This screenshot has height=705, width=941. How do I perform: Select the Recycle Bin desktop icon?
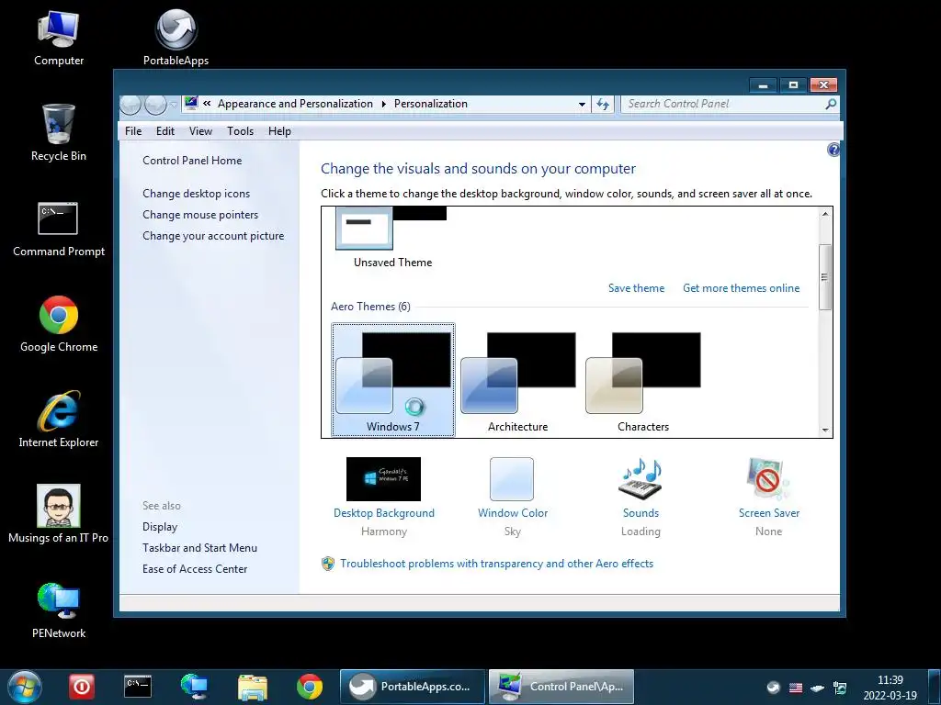point(58,132)
